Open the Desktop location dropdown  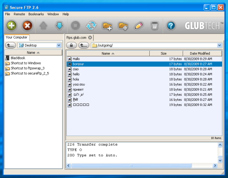click(59, 45)
